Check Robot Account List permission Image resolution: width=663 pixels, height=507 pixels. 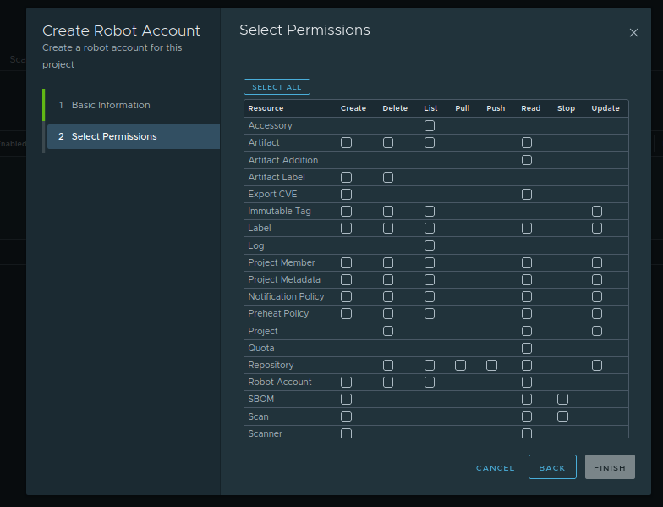click(x=430, y=383)
